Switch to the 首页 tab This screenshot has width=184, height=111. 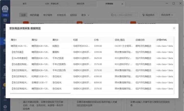pyautogui.click(x=25, y=4)
